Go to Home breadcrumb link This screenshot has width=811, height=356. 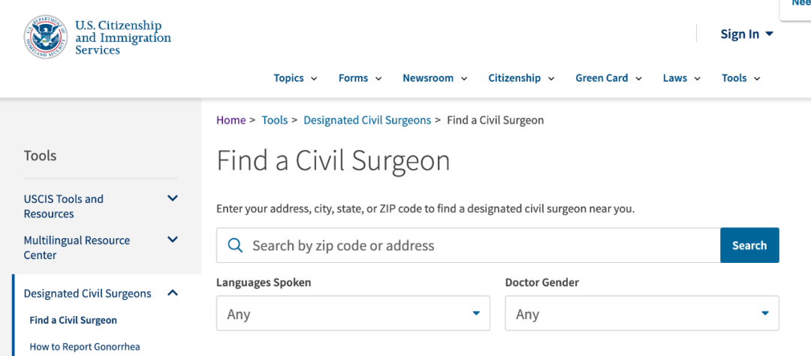coord(231,120)
